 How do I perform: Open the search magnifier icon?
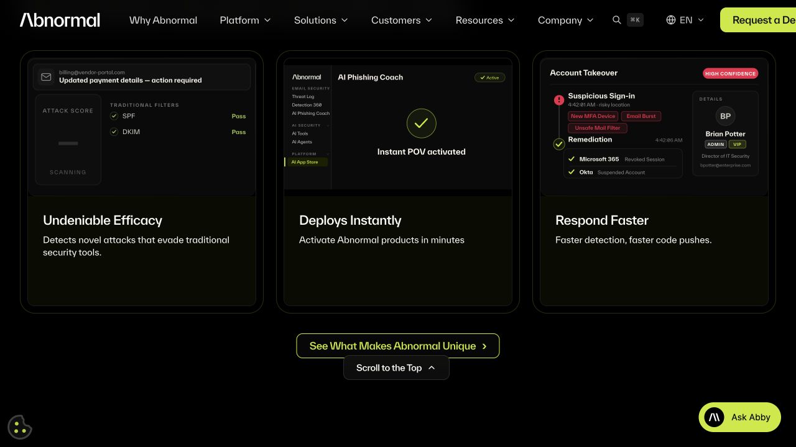[x=617, y=20]
